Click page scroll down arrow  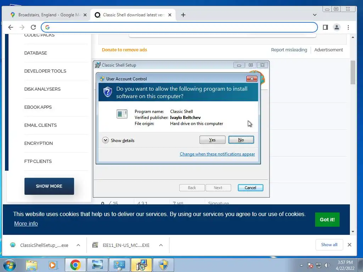[x=353, y=232]
